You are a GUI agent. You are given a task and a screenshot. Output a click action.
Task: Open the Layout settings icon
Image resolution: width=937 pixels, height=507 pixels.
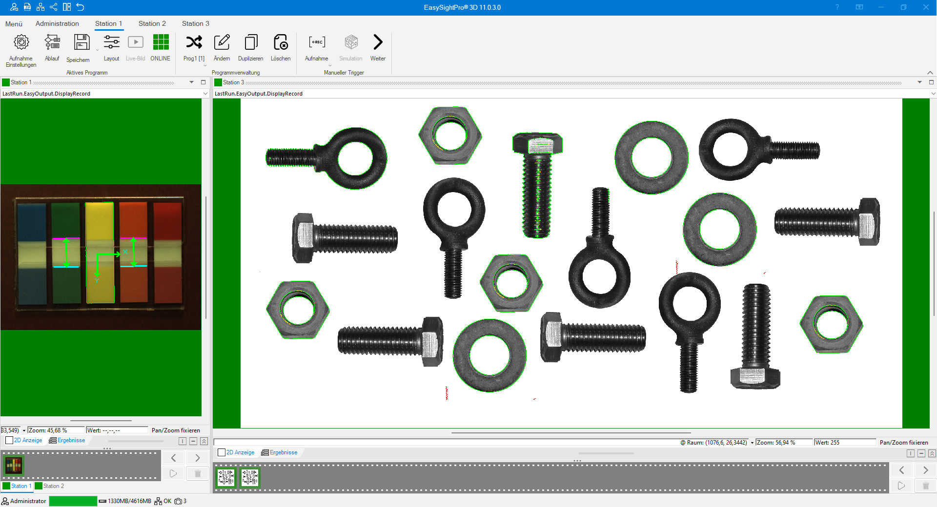point(111,42)
